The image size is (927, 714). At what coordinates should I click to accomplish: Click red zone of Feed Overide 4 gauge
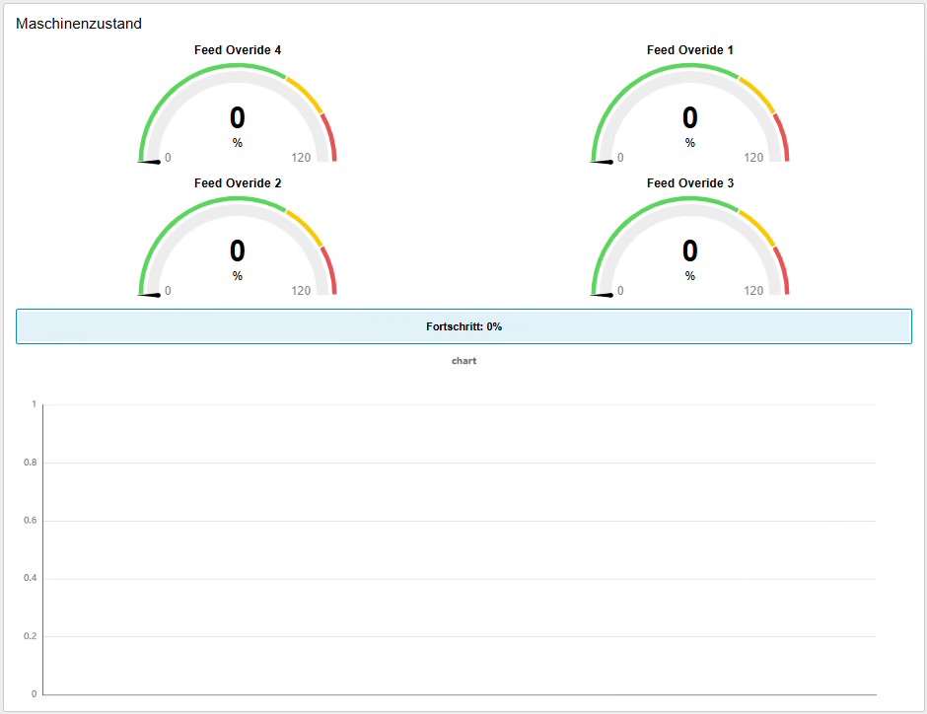tap(329, 137)
